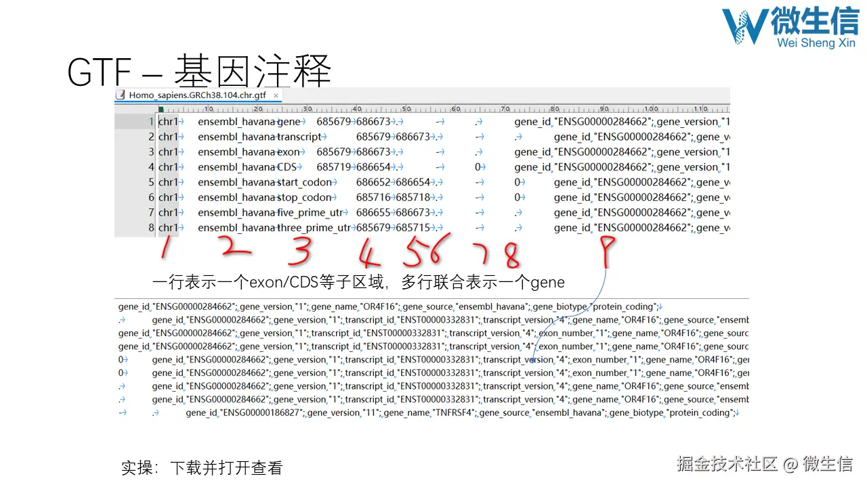Select line number 4 in the editor gutter
The height and width of the screenshot is (487, 867).
point(150,167)
